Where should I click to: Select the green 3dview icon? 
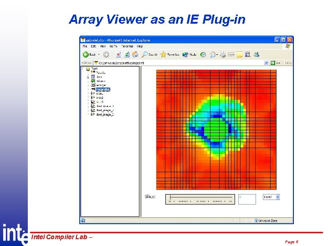pyautogui.click(x=93, y=81)
